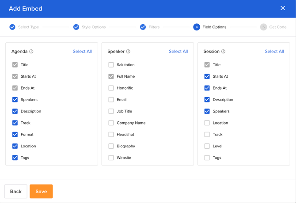Tick the Speaker Job Title checkbox
Screen dimensions: 296x203
pyautogui.click(x=111, y=111)
